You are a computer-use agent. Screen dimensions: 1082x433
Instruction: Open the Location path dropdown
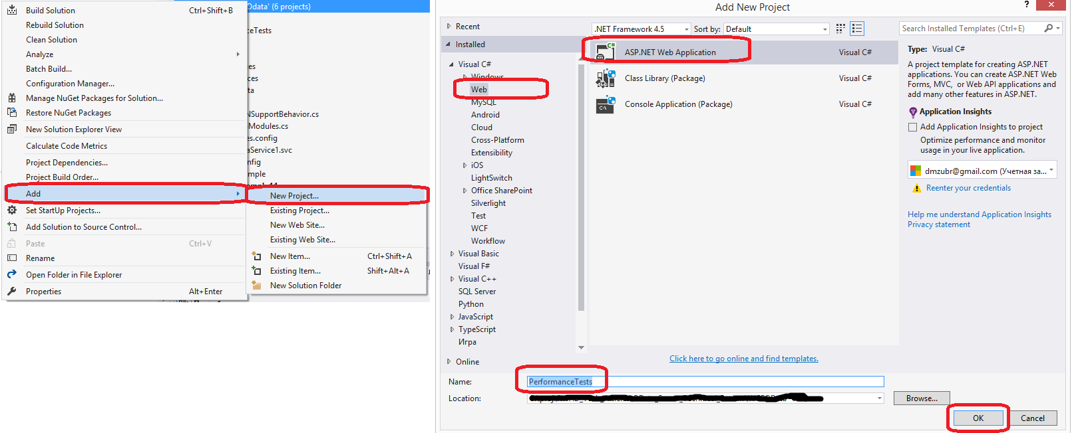880,398
